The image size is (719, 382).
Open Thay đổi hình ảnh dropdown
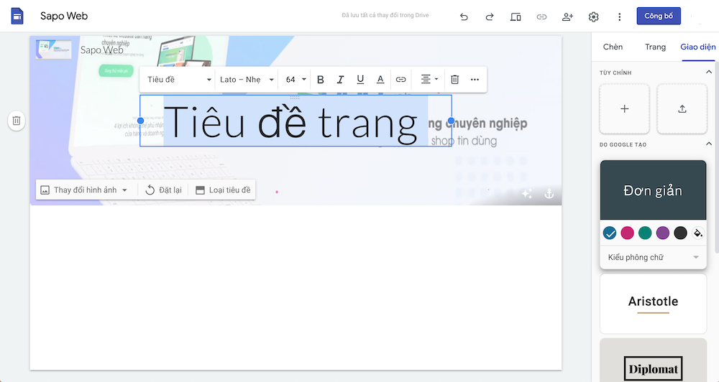(84, 190)
